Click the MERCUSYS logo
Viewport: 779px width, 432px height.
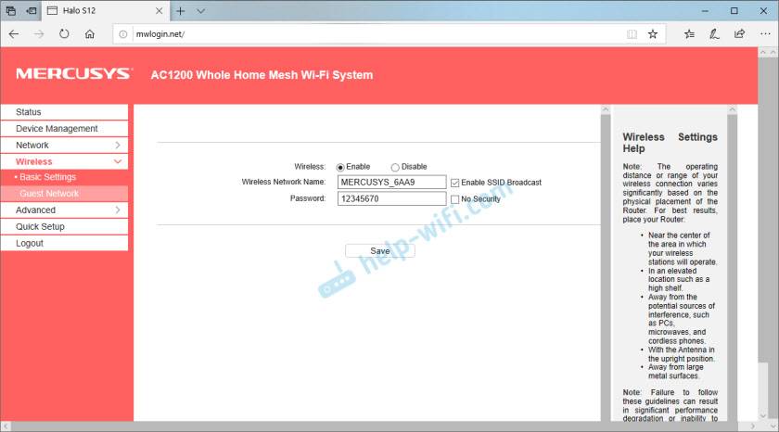tap(74, 74)
